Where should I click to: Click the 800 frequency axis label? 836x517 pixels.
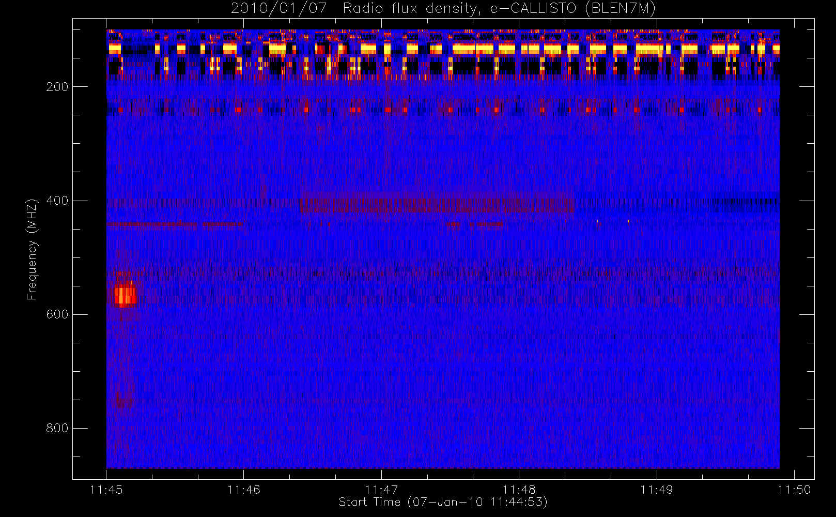57,428
